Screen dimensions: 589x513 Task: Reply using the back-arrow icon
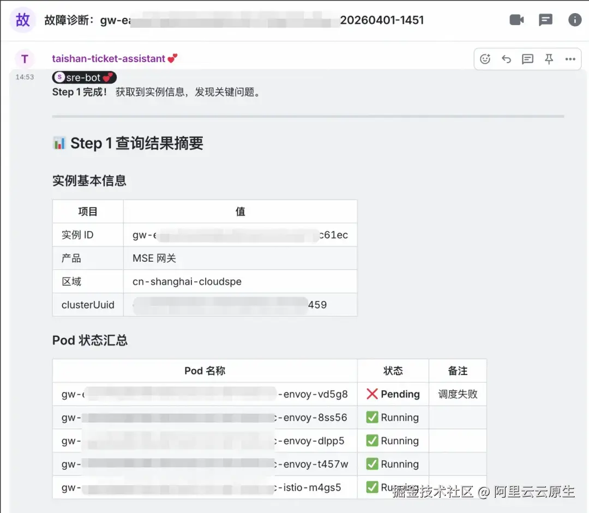click(x=506, y=59)
